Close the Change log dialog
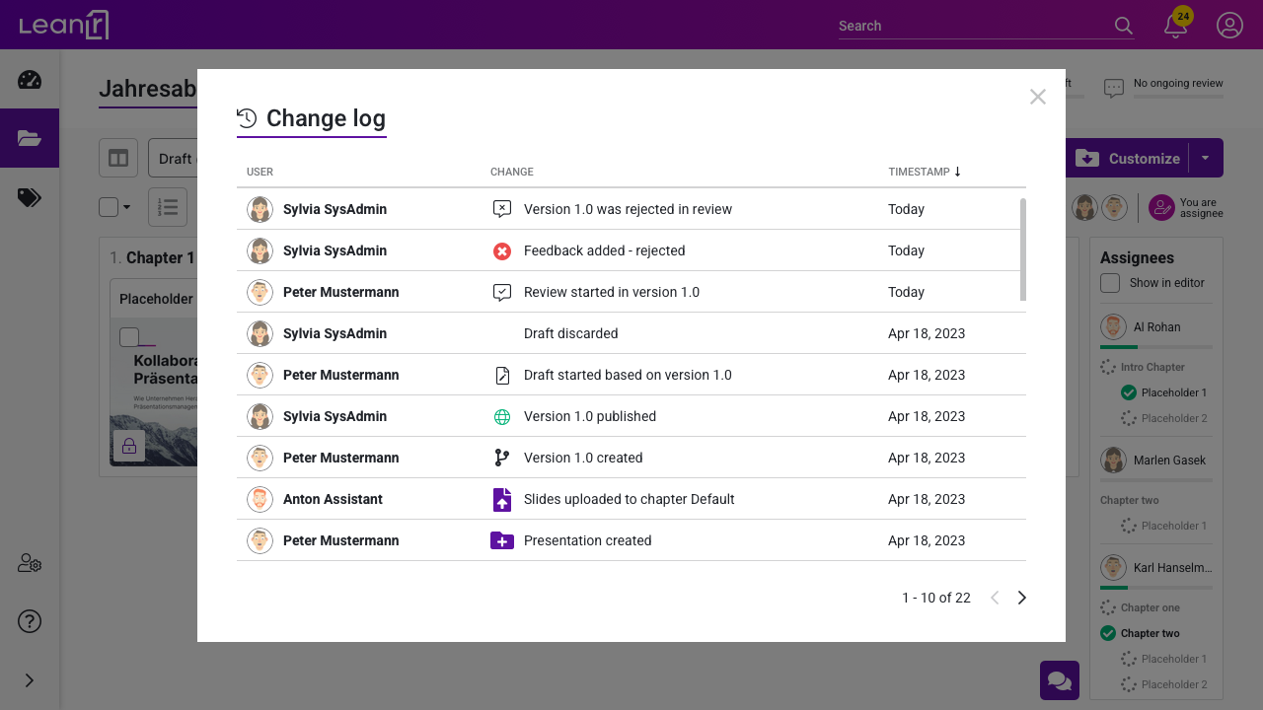Screen dimensions: 1263x710 [1037, 97]
